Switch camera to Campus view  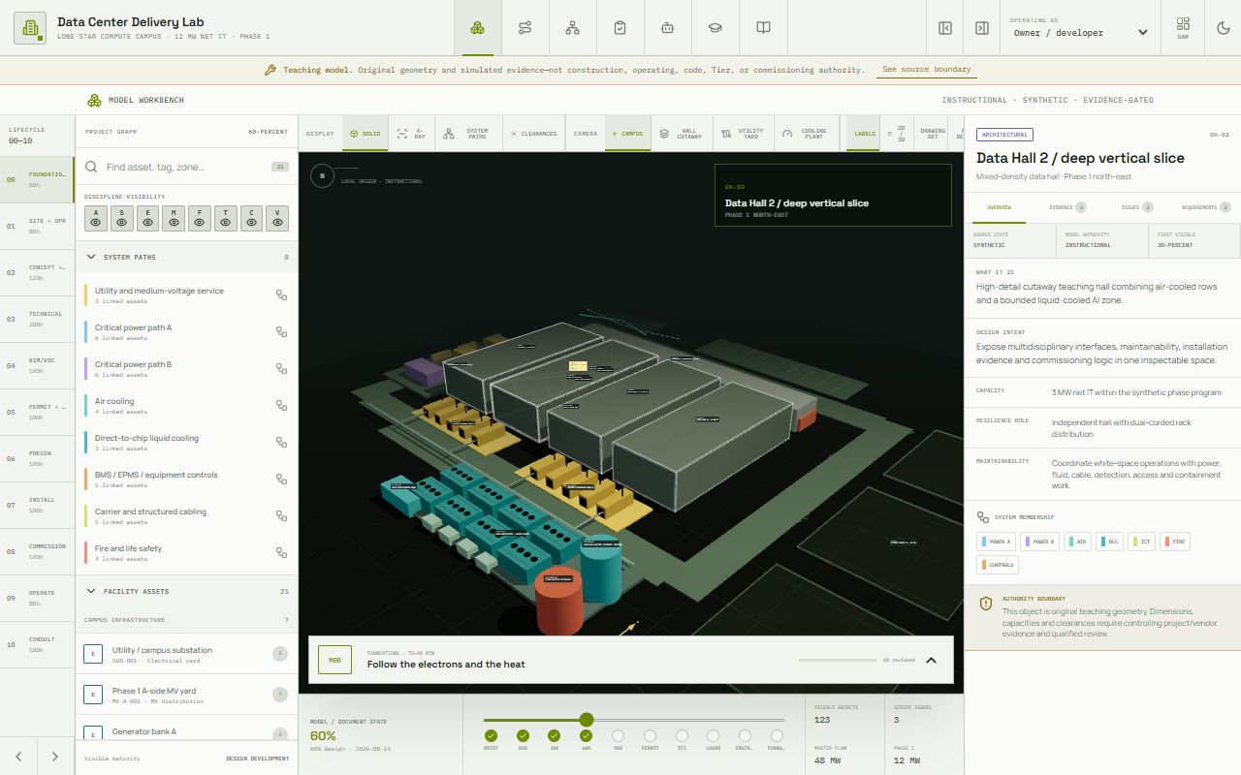pyautogui.click(x=626, y=134)
